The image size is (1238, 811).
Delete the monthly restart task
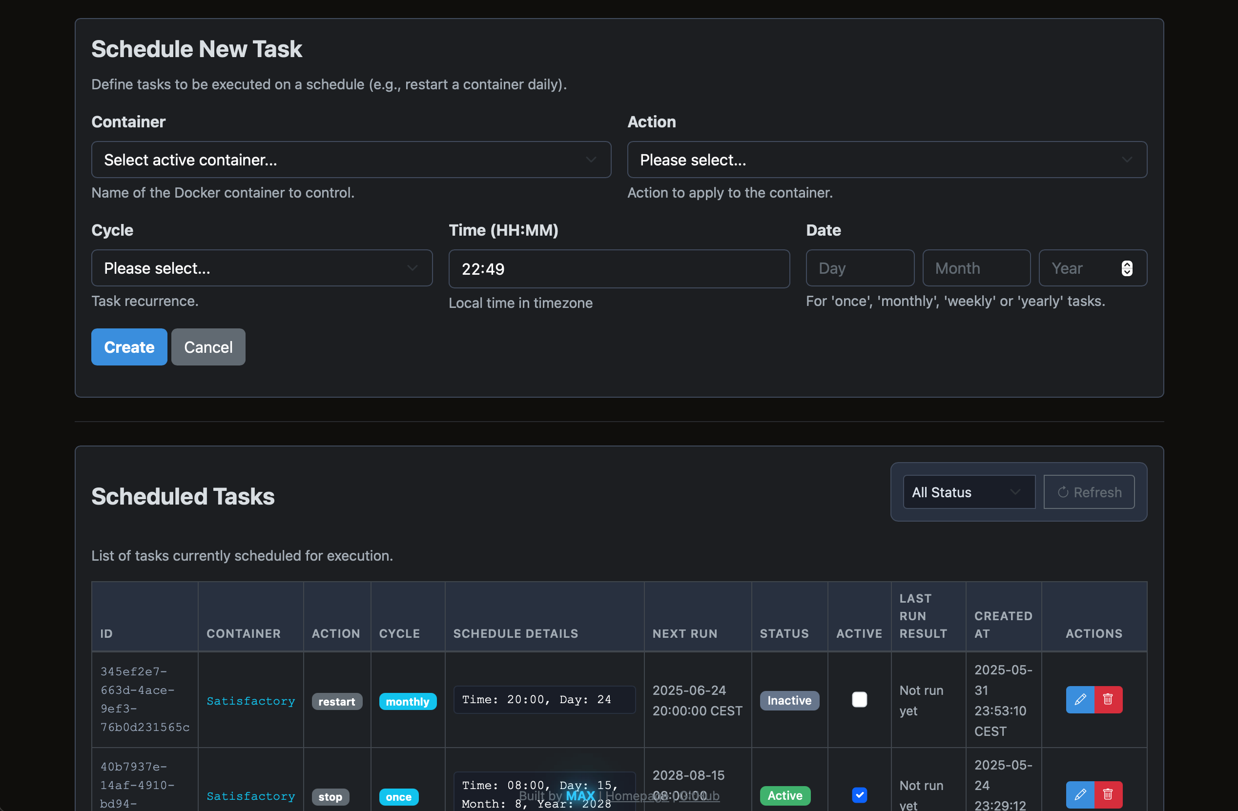(x=1108, y=699)
